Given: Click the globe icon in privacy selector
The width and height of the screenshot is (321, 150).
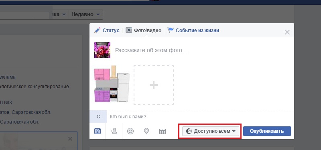Looking at the screenshot, I should pyautogui.click(x=189, y=131).
